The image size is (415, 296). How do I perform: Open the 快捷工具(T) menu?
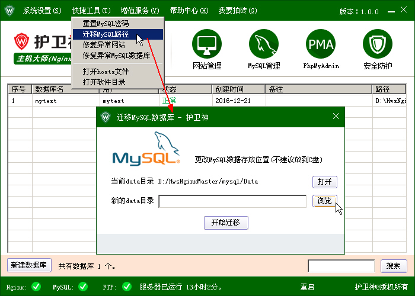(x=91, y=11)
